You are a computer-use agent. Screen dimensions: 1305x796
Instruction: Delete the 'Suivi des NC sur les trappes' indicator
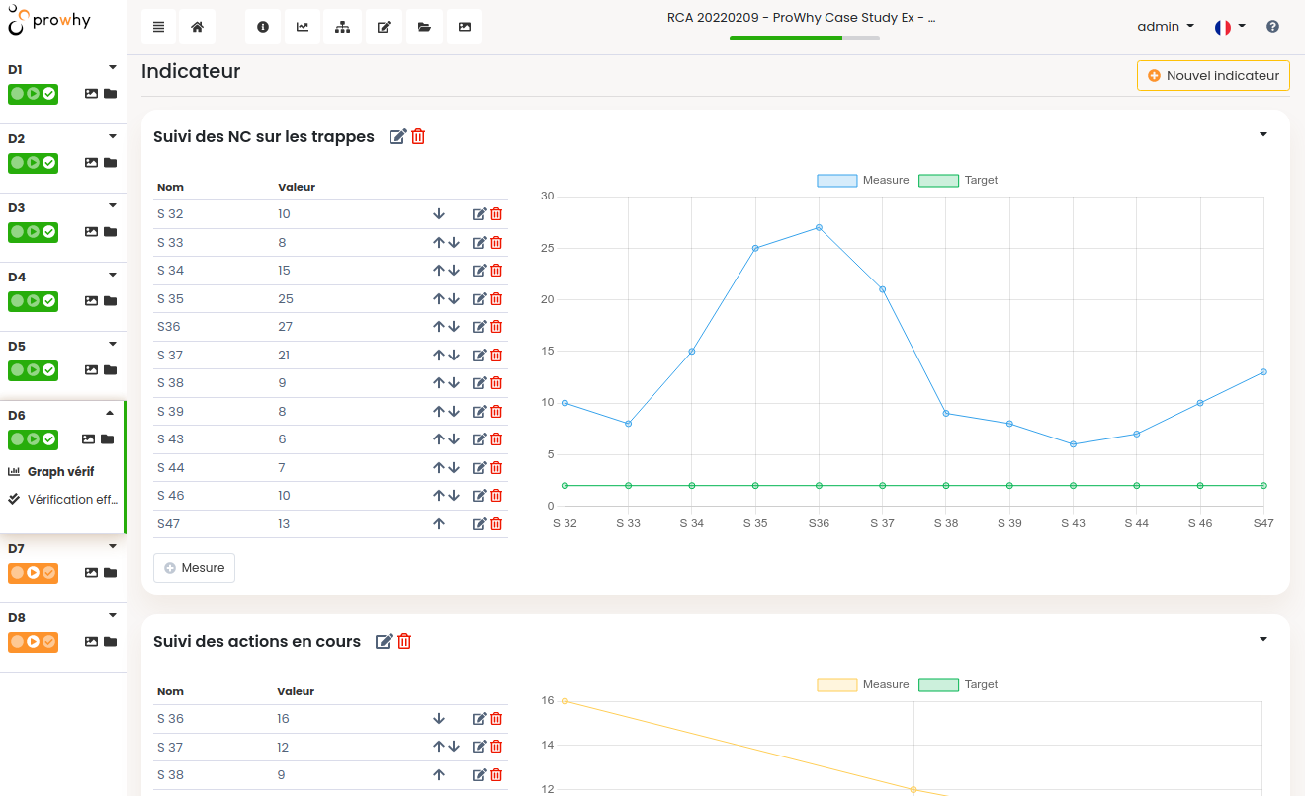418,137
